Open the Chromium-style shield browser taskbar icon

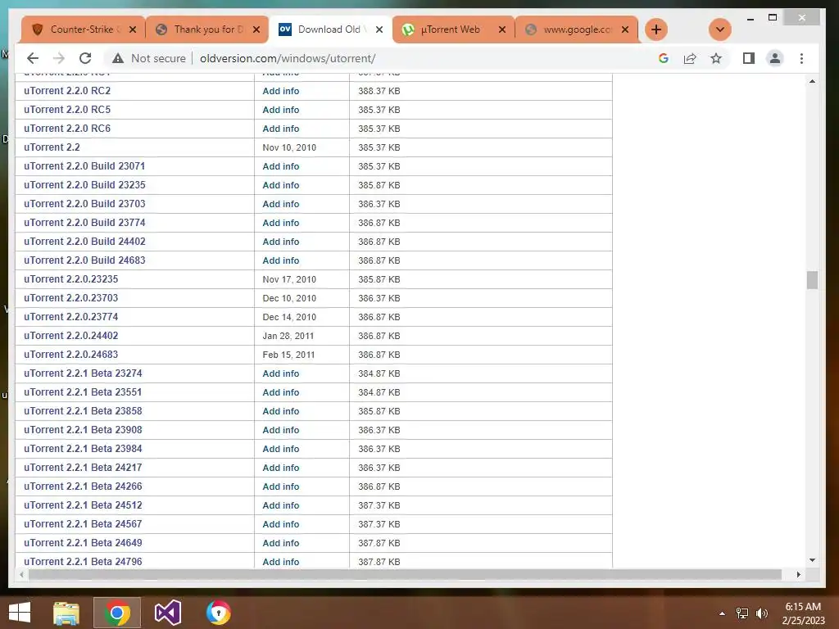coord(218,613)
